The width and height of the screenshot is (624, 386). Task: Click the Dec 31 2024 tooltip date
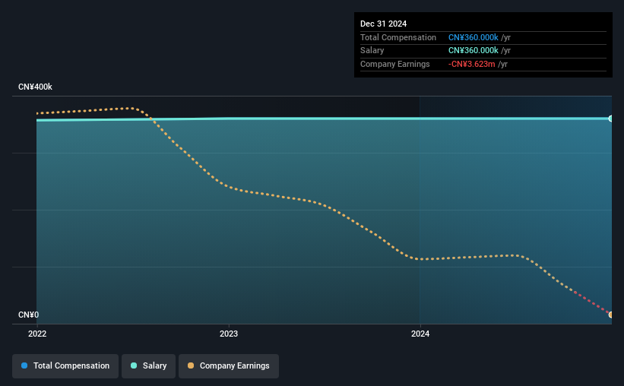(383, 24)
